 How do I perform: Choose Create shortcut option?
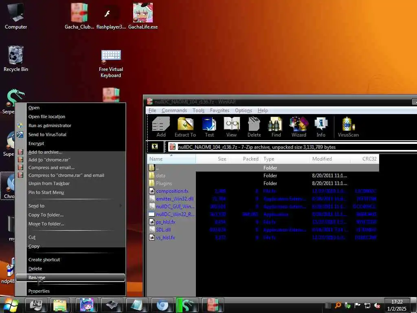[x=70, y=260]
